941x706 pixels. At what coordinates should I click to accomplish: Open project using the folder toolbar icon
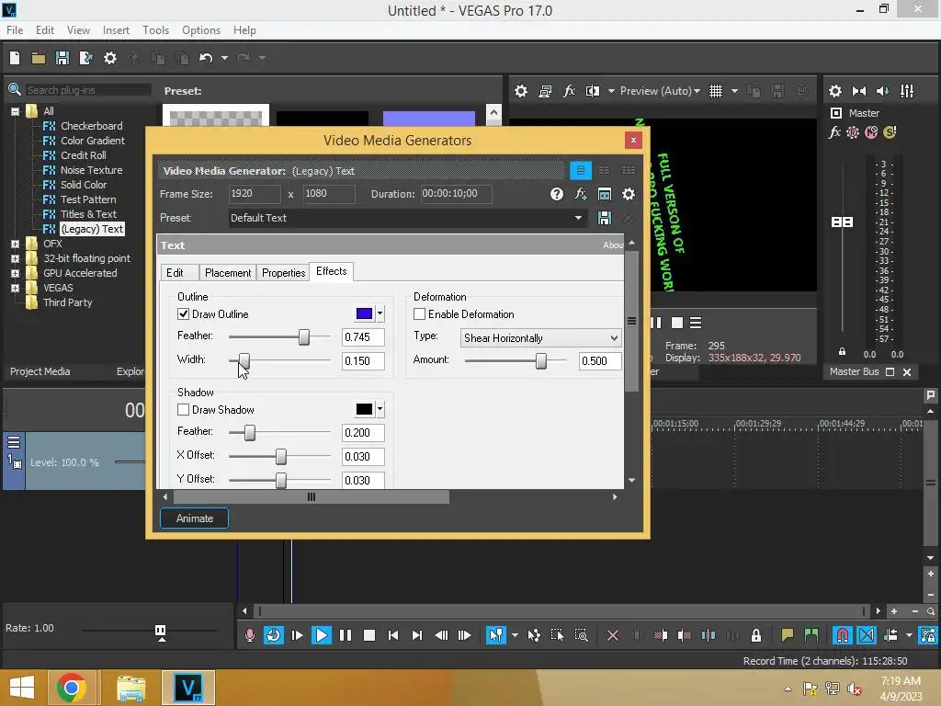click(39, 58)
